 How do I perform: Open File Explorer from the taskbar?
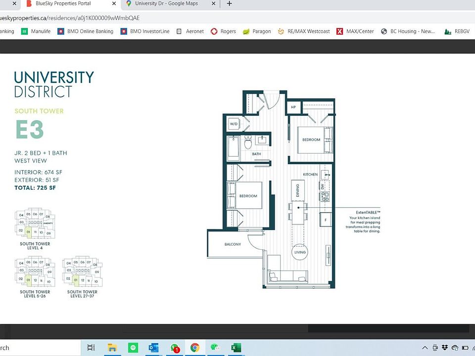pyautogui.click(x=112, y=348)
